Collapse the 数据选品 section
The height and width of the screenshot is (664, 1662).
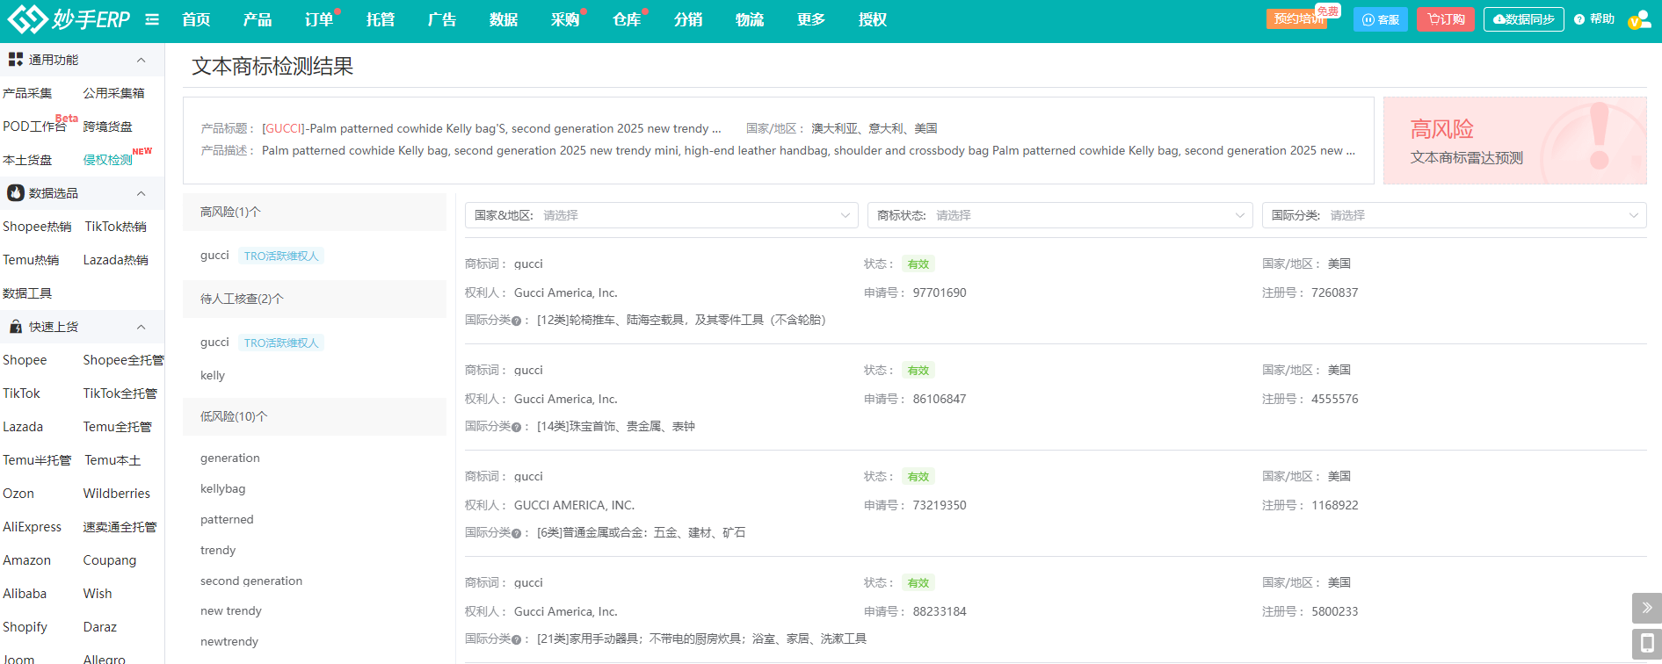(141, 193)
